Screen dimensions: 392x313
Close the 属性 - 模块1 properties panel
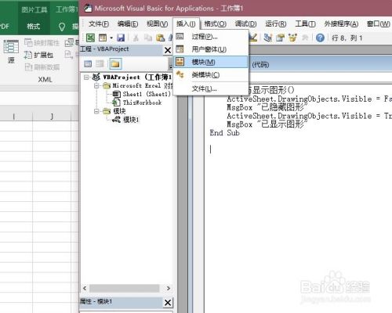[x=168, y=303]
